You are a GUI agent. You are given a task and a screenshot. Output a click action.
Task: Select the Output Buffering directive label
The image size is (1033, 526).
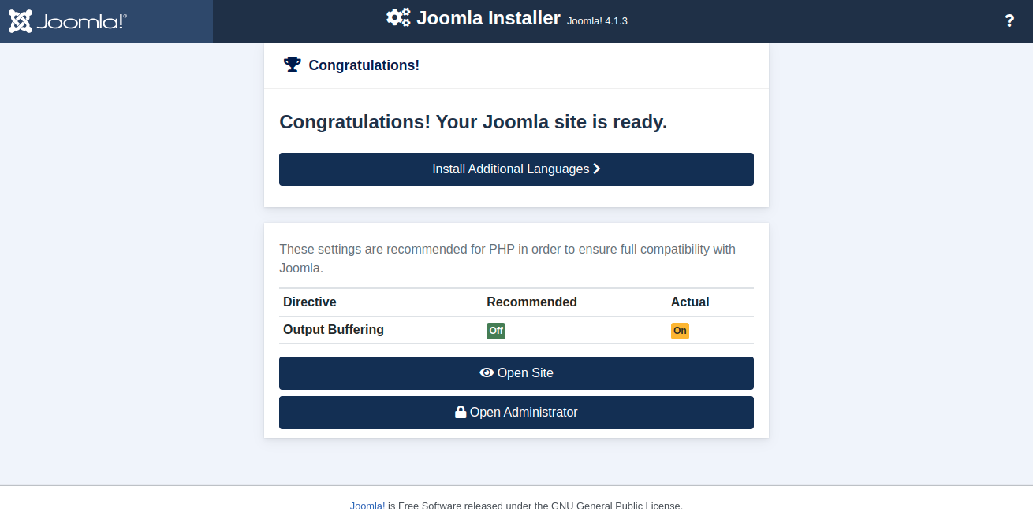[334, 329]
